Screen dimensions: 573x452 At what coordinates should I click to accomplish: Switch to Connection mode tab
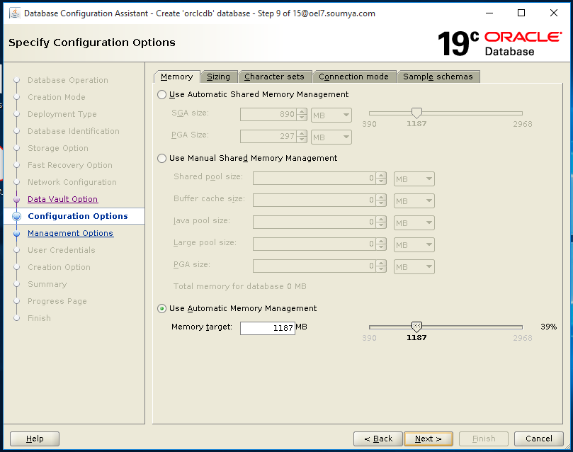(353, 77)
